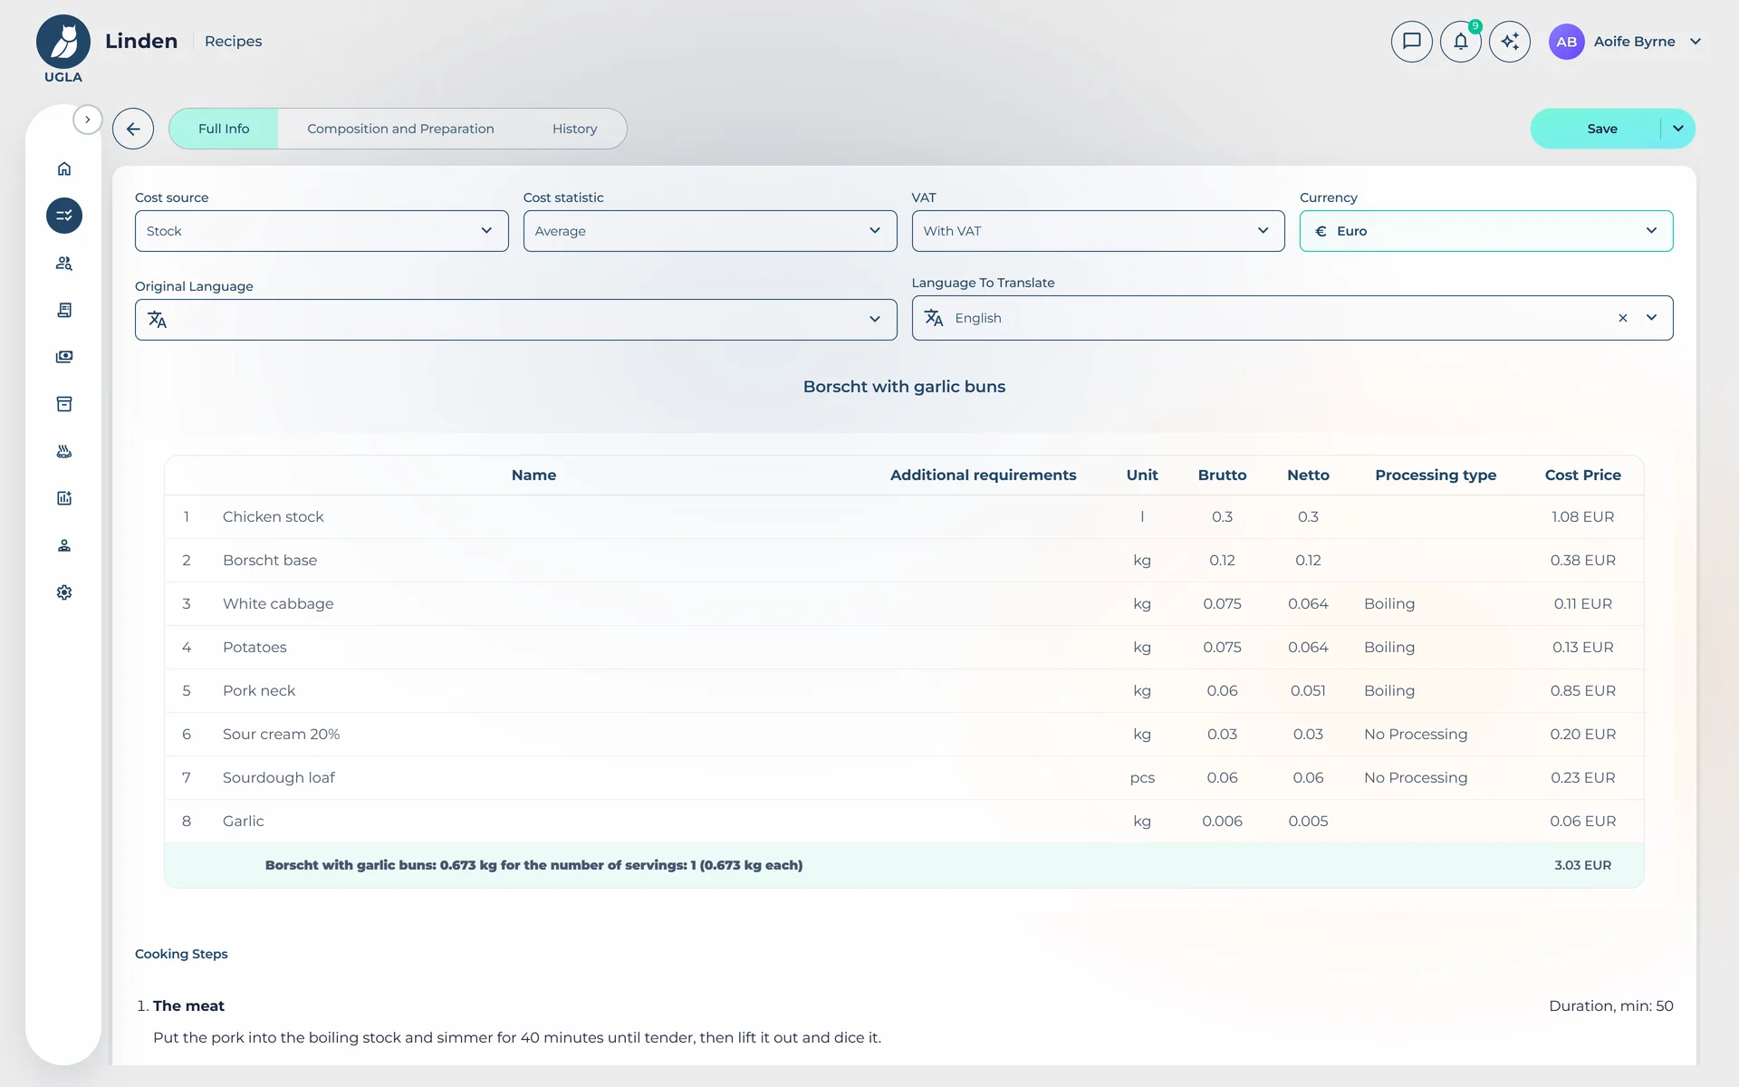This screenshot has height=1087, width=1739.
Task: Open the chat messages icon
Action: pyautogui.click(x=1412, y=42)
